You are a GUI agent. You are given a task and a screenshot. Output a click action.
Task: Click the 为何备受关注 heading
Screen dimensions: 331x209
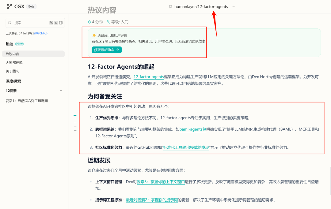coord(105,96)
